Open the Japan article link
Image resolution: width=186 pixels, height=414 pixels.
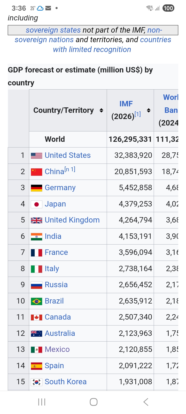[55, 204]
